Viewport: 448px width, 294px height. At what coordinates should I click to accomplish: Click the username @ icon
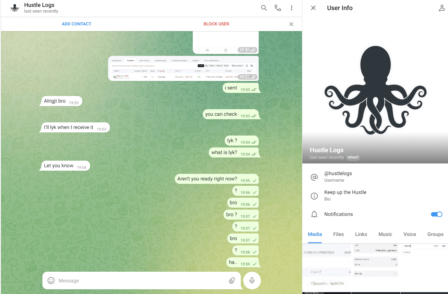314,177
